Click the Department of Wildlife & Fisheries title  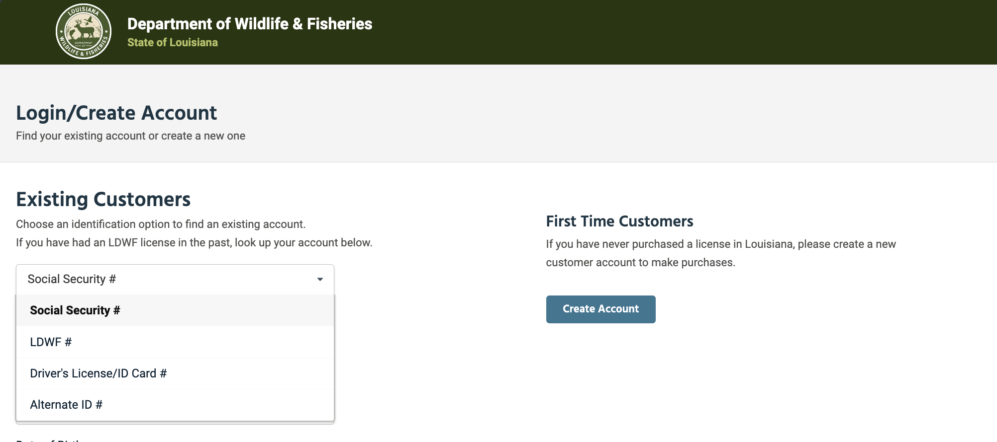(x=250, y=23)
